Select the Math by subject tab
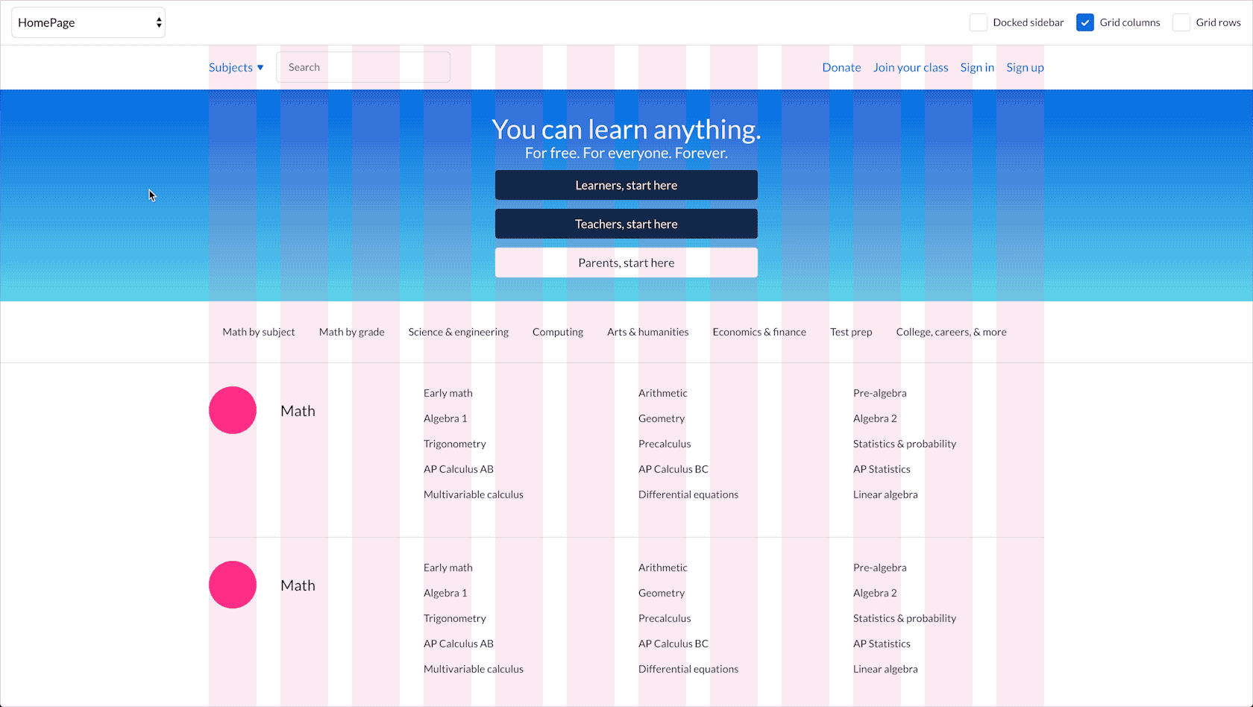 (259, 332)
